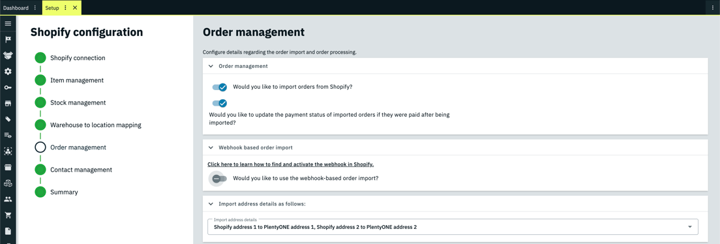Click the list-with-eye icon in the sidebar

click(8, 135)
